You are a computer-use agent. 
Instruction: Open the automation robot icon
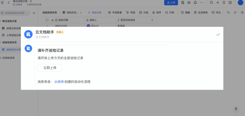click(189, 3)
